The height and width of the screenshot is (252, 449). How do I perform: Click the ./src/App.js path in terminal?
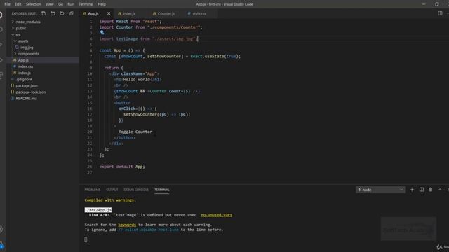(98, 210)
